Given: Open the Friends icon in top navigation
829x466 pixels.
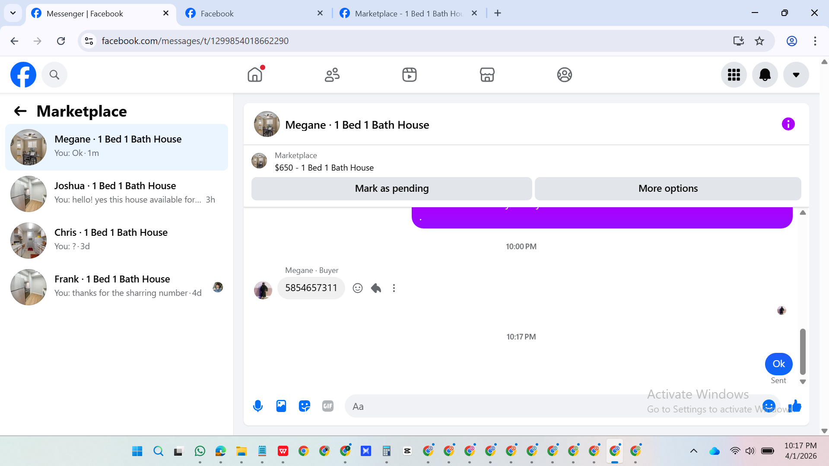Looking at the screenshot, I should pos(332,75).
